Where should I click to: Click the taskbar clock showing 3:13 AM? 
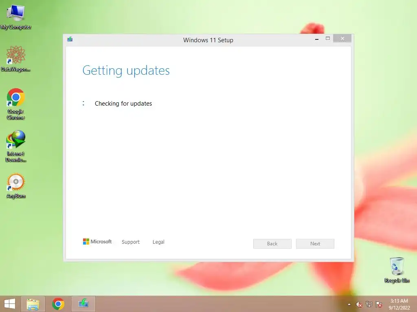click(399, 304)
